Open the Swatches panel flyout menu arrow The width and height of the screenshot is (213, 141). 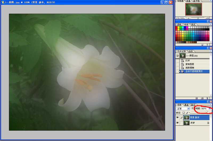click(x=211, y=24)
